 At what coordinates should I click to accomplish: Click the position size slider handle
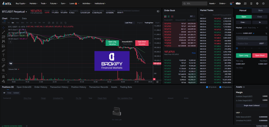click(237, 48)
